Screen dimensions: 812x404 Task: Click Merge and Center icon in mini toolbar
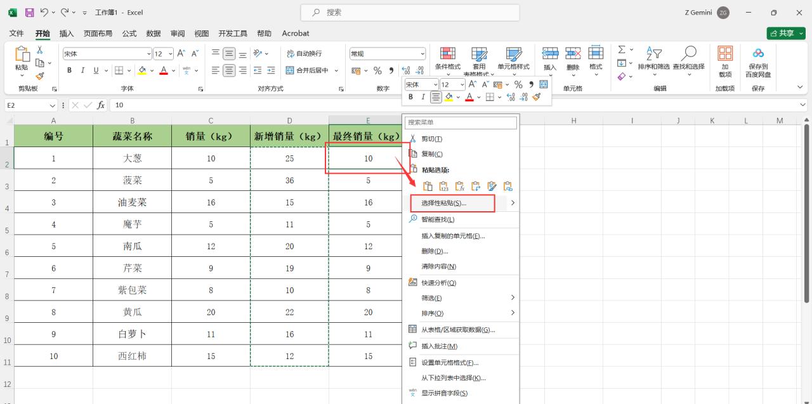pyautogui.click(x=544, y=84)
